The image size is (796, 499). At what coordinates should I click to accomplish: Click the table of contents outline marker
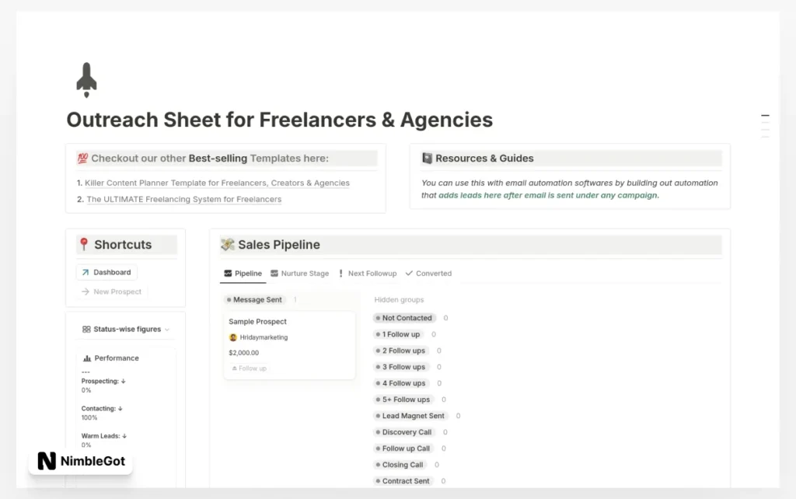tap(765, 126)
